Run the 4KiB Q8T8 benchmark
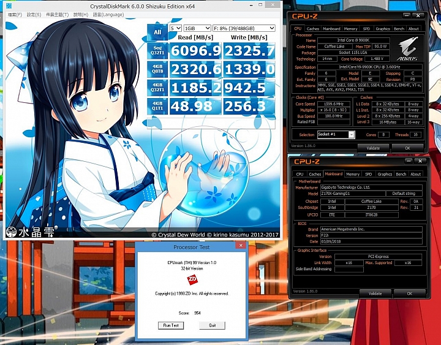This screenshot has height=345, width=441. pyautogui.click(x=157, y=69)
